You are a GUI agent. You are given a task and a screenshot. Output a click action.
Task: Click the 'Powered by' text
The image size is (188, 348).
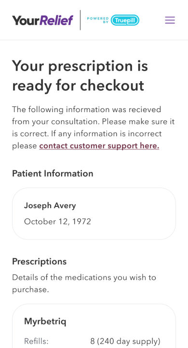[x=98, y=20]
